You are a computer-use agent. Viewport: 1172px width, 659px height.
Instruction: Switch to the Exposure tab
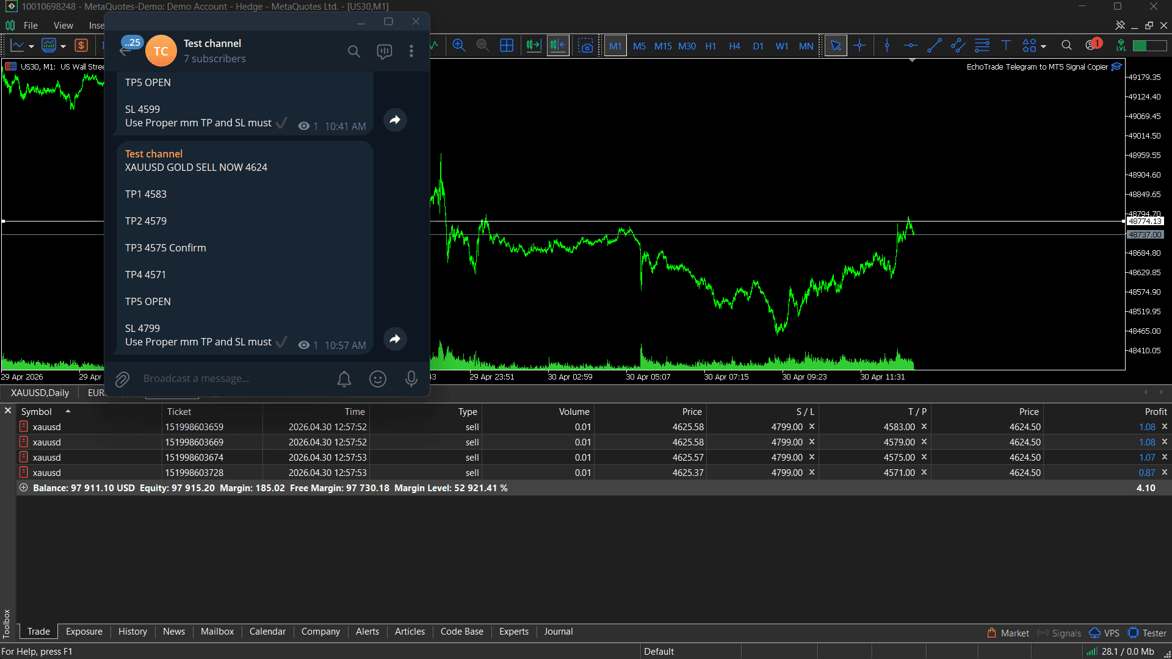(x=84, y=632)
